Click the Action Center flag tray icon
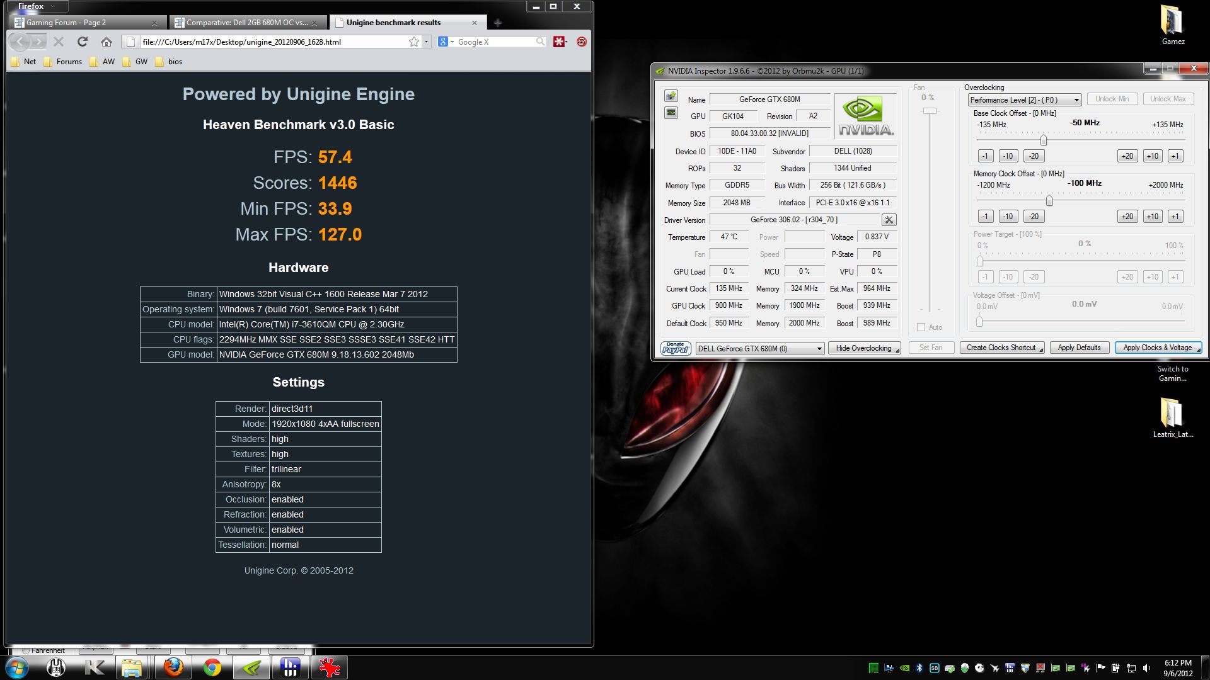Viewport: 1210px width, 680px height. point(1101,668)
